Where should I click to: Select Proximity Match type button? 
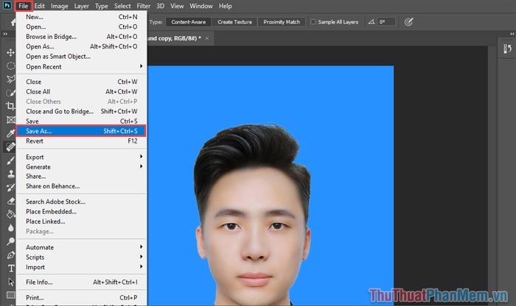click(x=282, y=22)
